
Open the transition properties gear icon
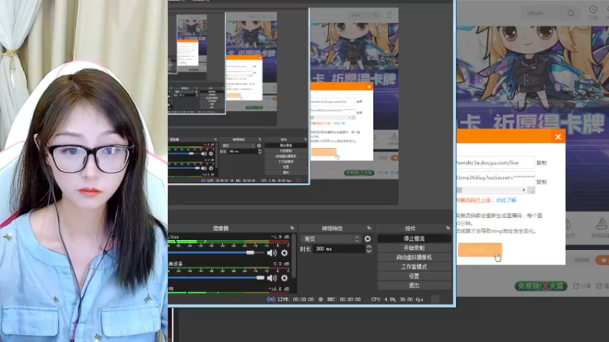[368, 239]
